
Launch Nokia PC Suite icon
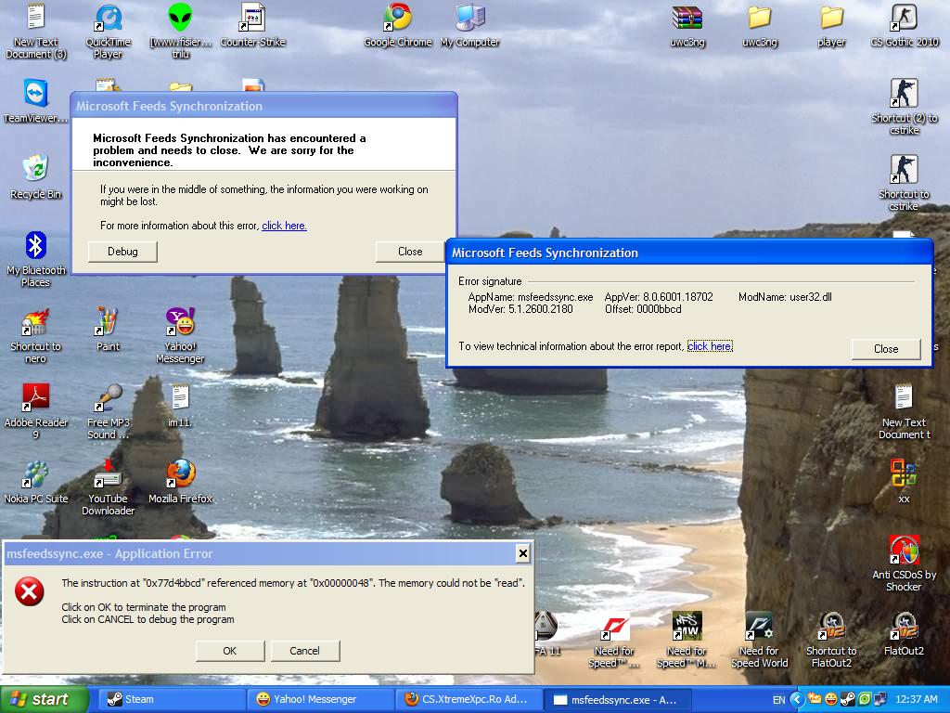[x=36, y=482]
